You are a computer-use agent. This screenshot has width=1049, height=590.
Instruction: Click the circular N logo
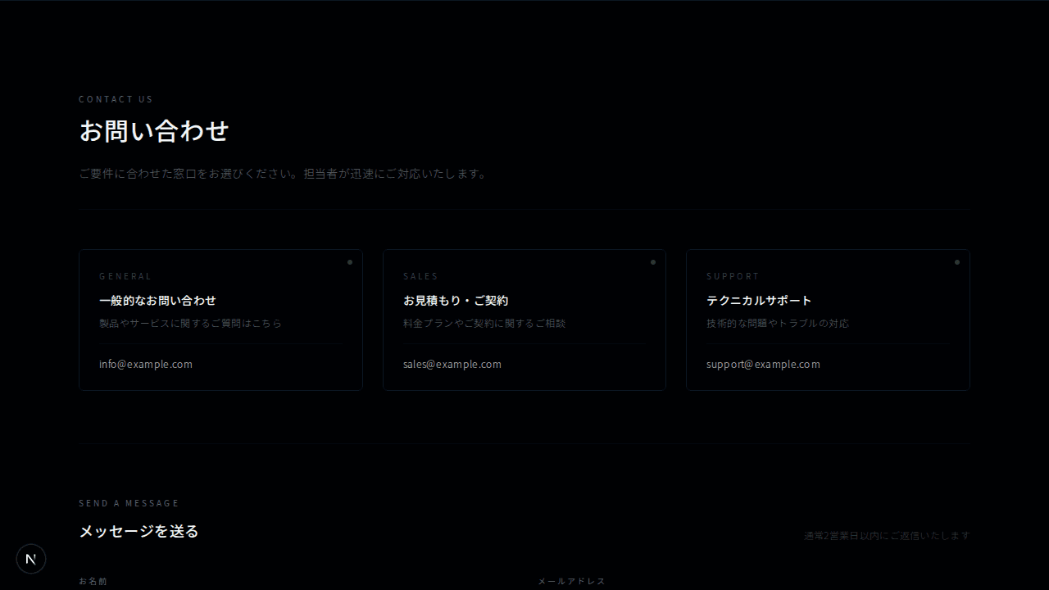(30, 559)
